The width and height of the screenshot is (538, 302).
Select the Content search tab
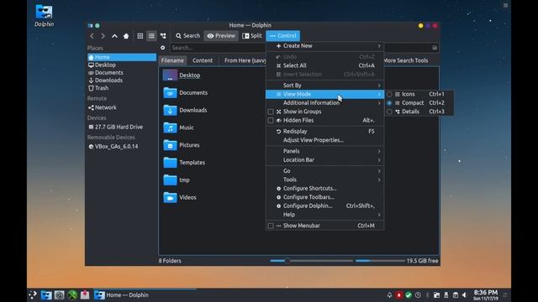point(203,60)
